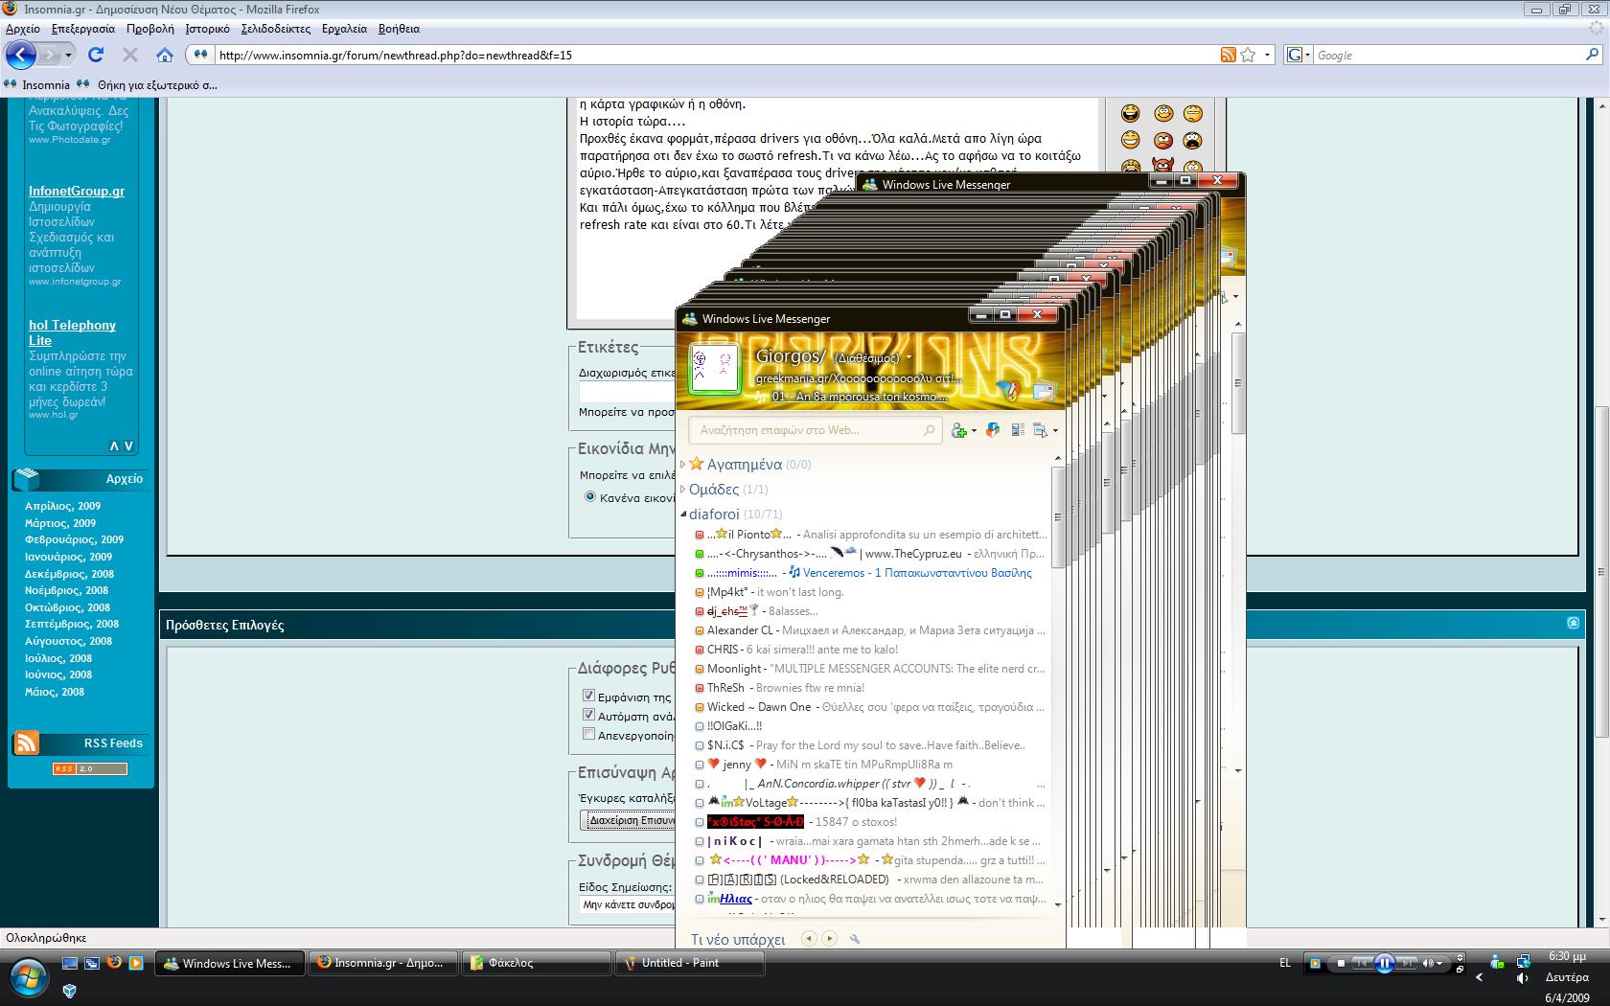Open the Giorgos status dropdown arrow
This screenshot has width=1610, height=1006.
(908, 358)
